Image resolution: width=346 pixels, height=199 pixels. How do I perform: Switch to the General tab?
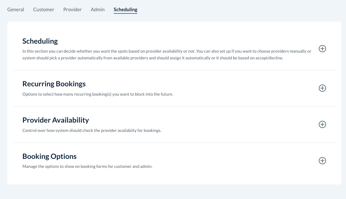click(x=16, y=10)
